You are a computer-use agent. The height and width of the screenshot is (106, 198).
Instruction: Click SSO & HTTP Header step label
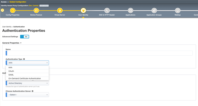point(107,15)
